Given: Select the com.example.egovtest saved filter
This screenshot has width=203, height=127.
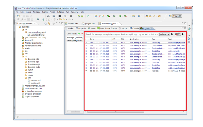Looking at the screenshot, I should 75,40.
